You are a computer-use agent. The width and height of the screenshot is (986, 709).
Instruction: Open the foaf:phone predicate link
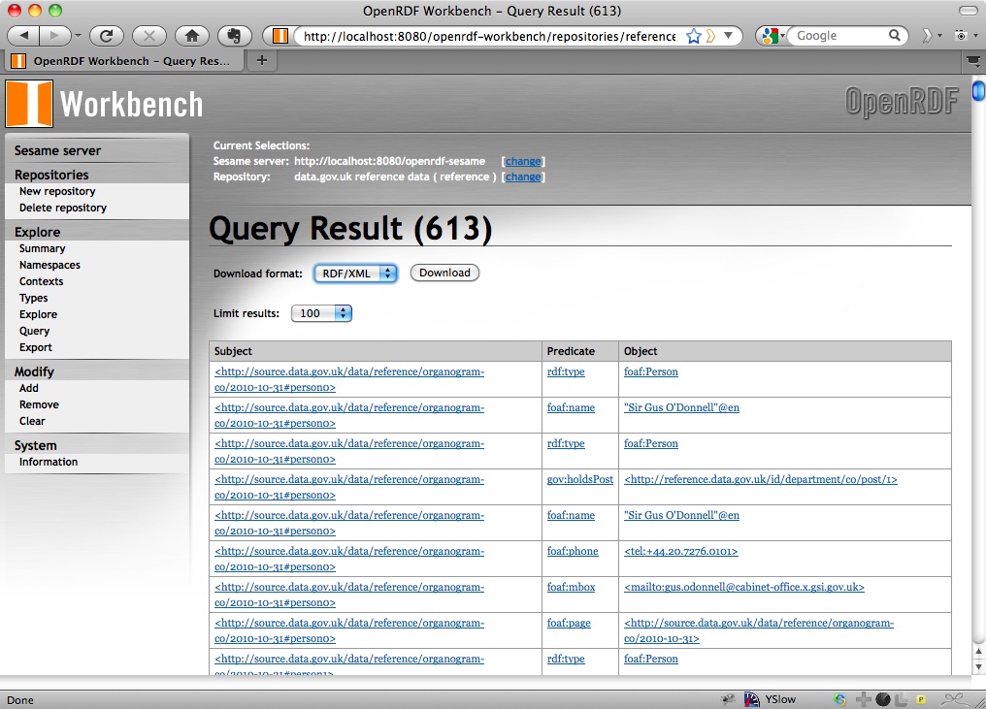[x=573, y=551]
